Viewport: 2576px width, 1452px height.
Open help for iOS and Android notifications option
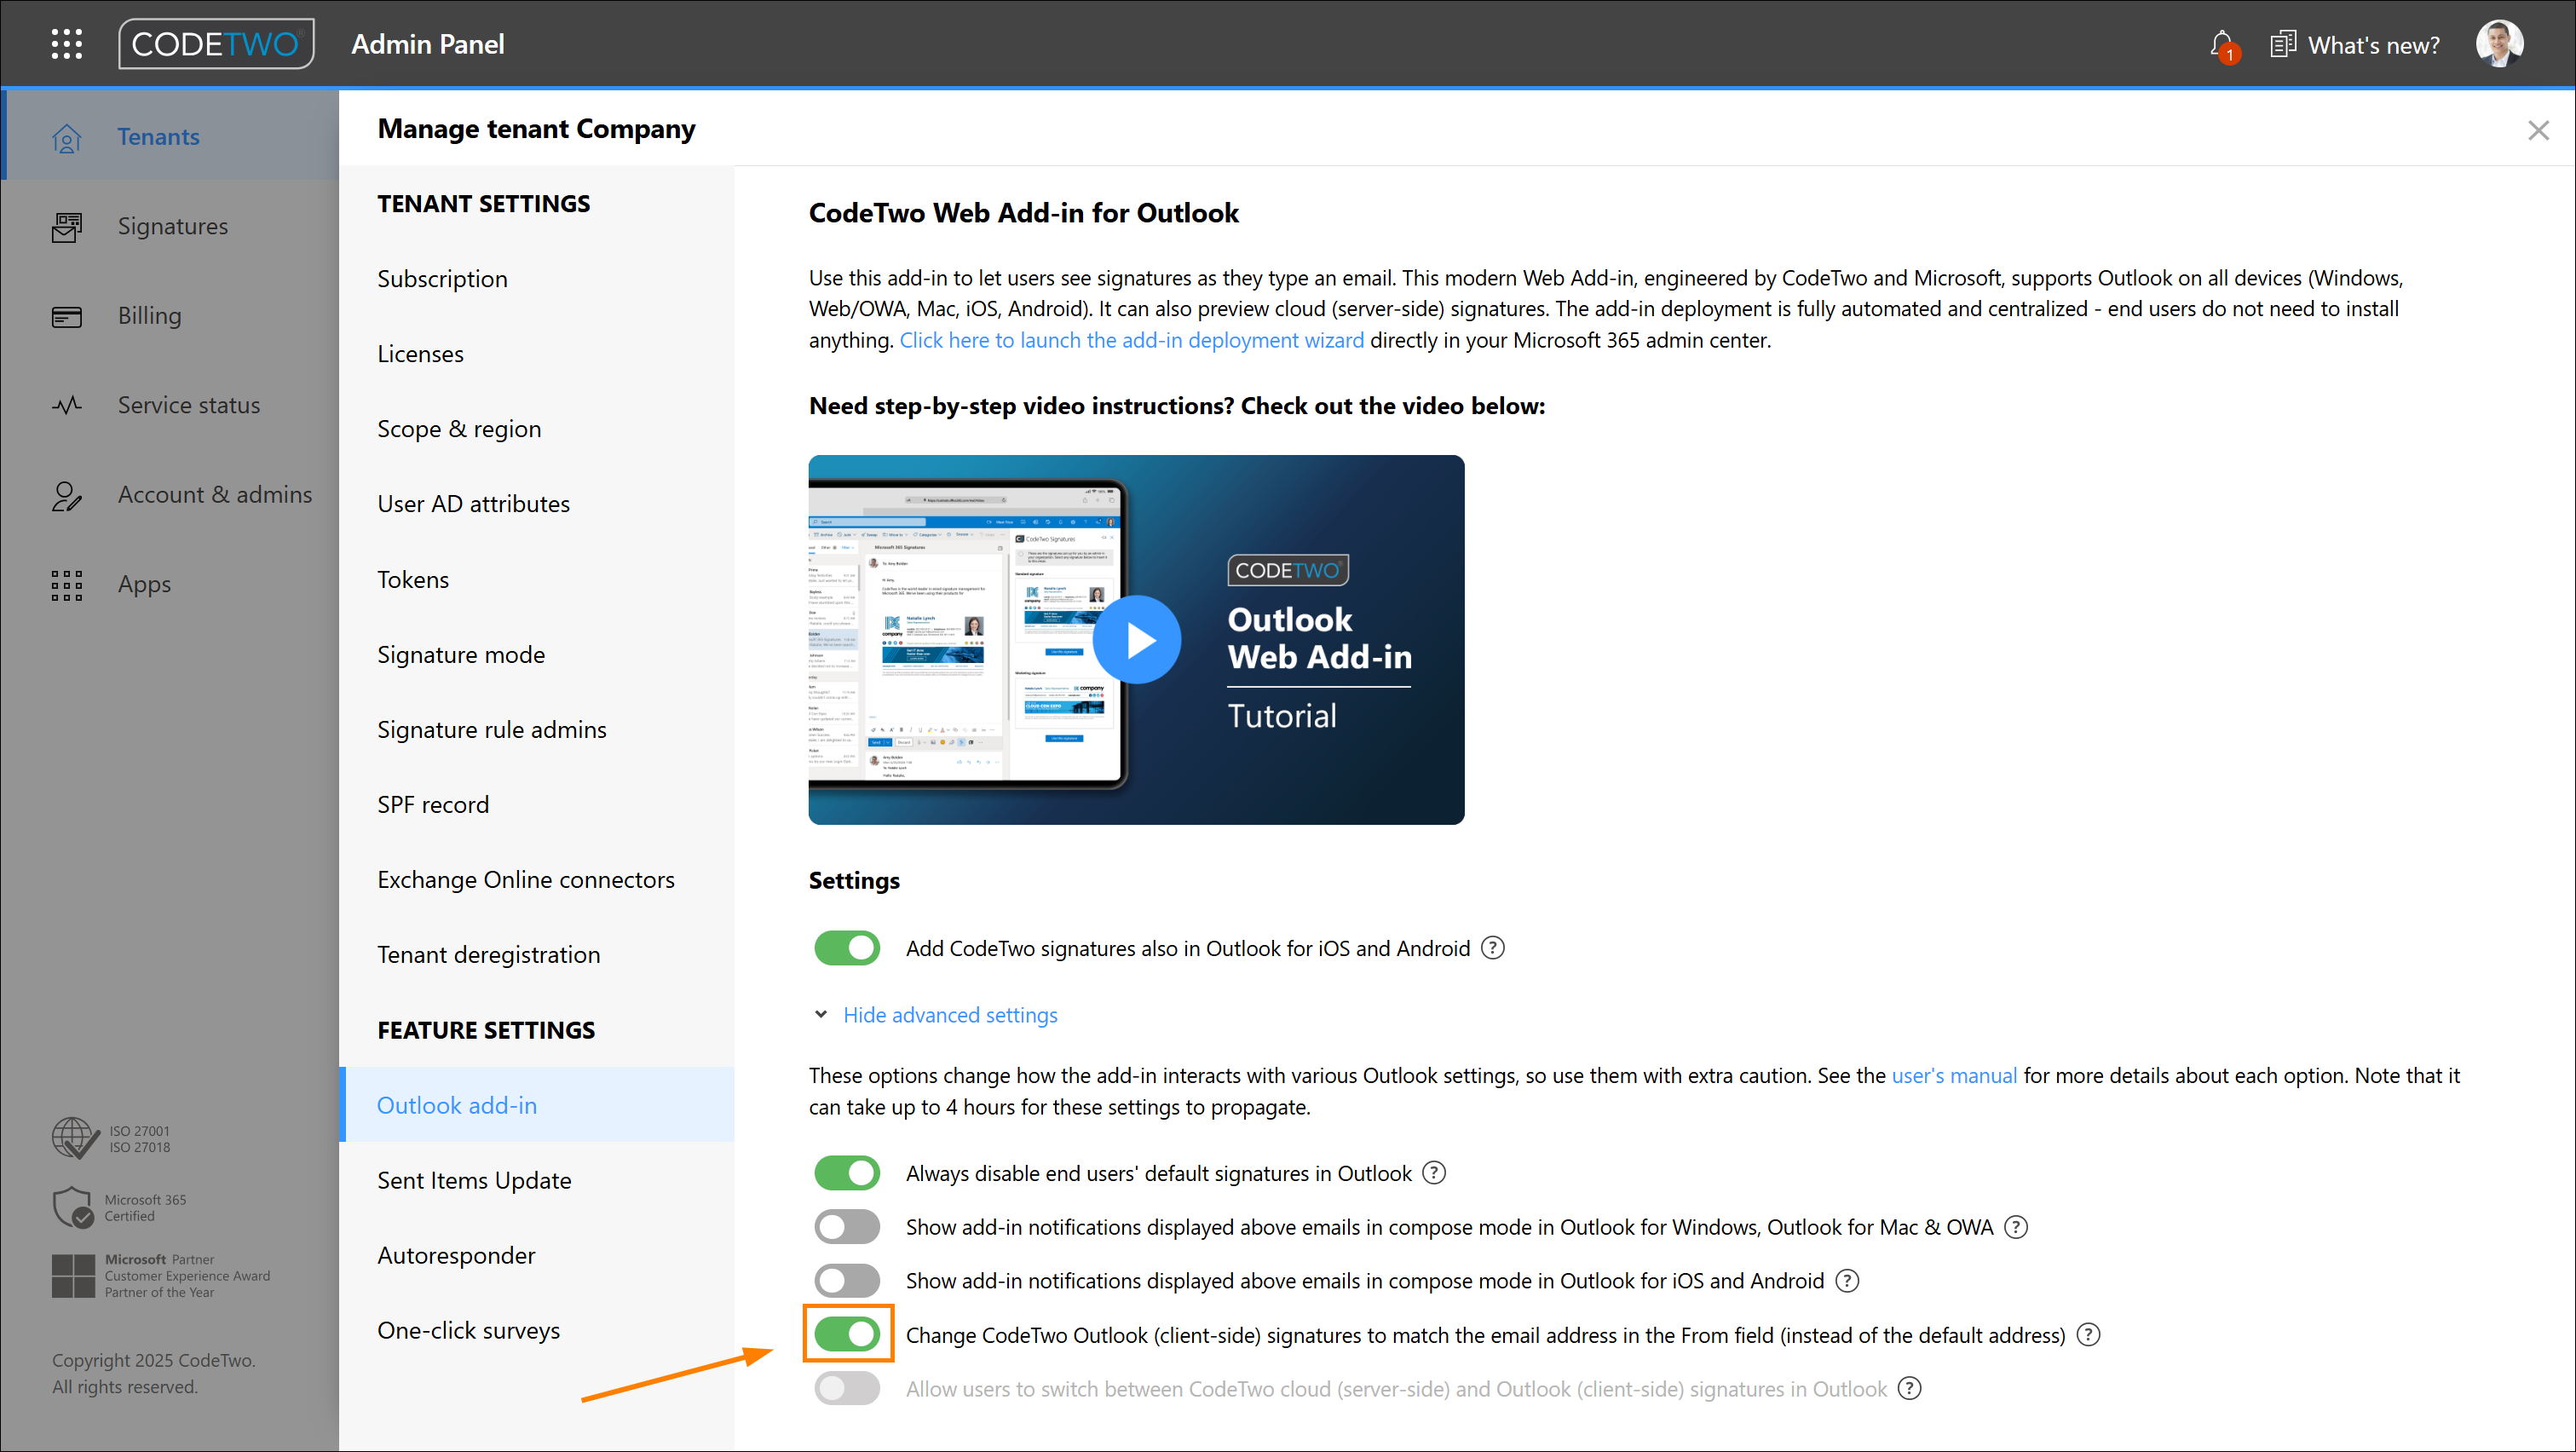[1848, 1280]
